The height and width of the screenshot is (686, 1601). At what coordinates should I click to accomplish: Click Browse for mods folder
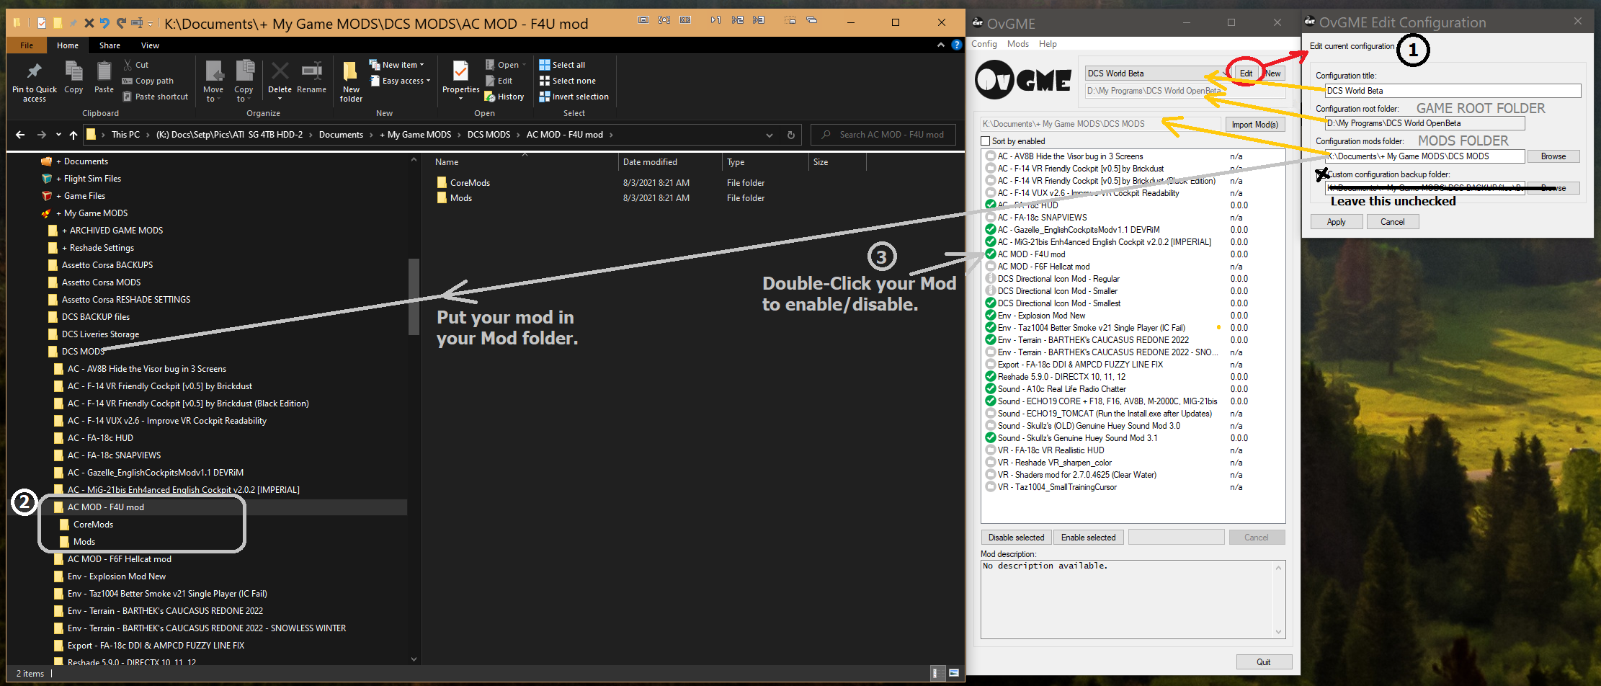1553,156
